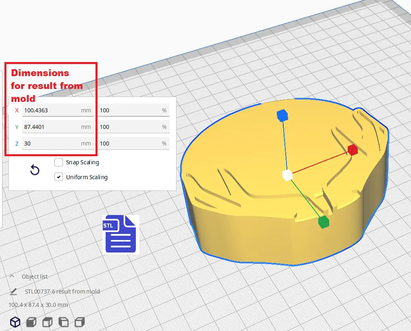
Task: Switch to left side view cube icon
Action: tap(64, 322)
